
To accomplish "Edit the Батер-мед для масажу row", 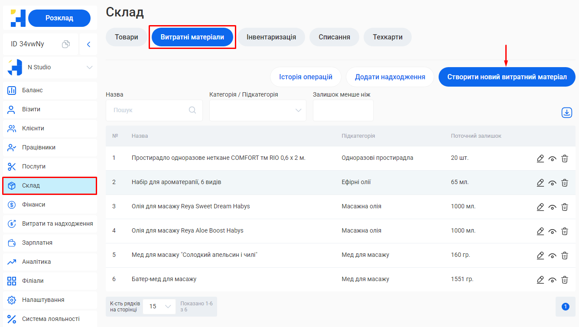I will 540,280.
